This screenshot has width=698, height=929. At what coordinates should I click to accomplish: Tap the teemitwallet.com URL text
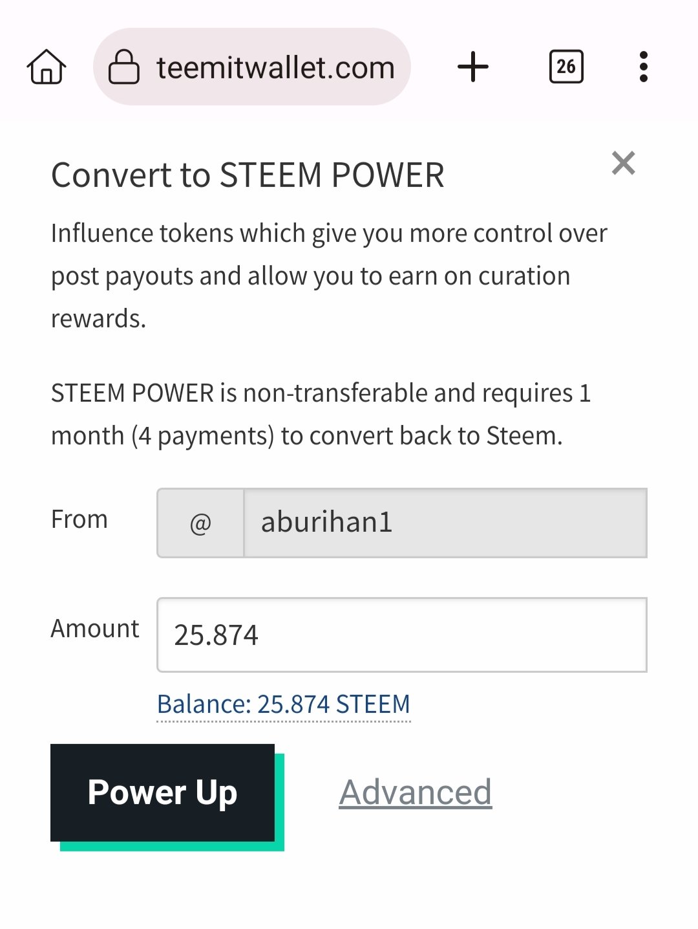point(275,68)
